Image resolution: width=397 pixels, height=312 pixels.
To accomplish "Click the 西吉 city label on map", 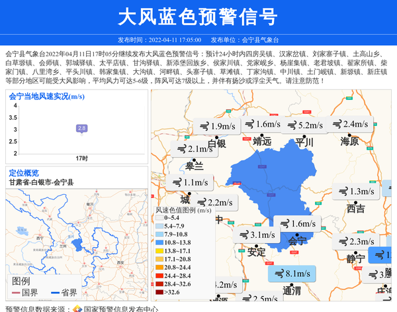I will (x=356, y=209).
